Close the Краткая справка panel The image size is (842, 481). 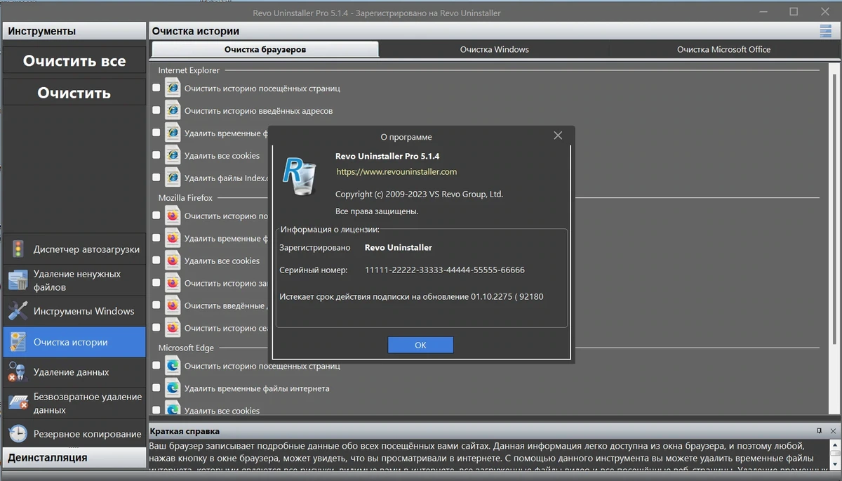pyautogui.click(x=833, y=430)
